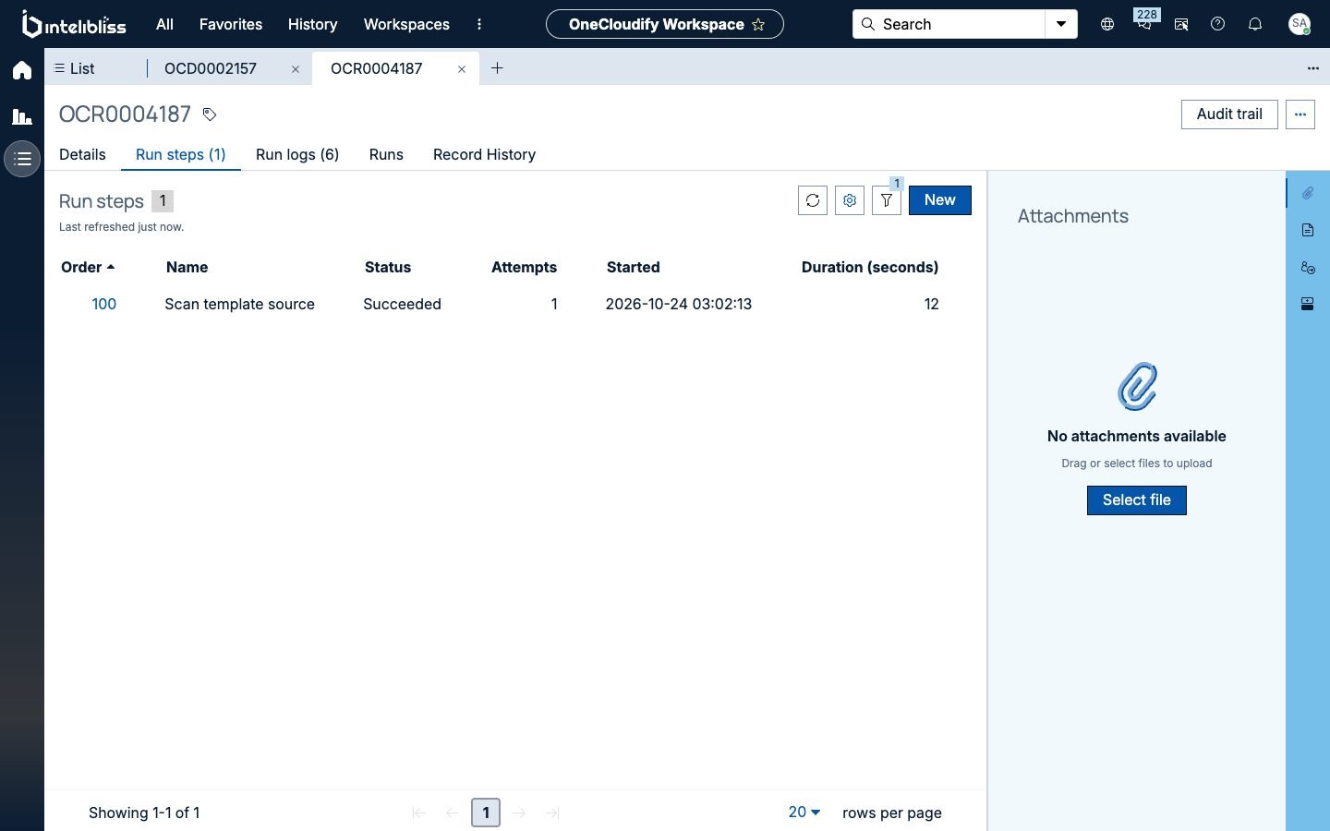This screenshot has height=831, width=1330.
Task: Open the Favorites menu
Action: [x=231, y=24]
